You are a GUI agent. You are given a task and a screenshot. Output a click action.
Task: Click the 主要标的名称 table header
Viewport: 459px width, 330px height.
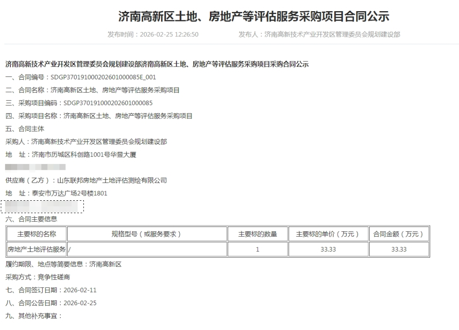point(36,234)
